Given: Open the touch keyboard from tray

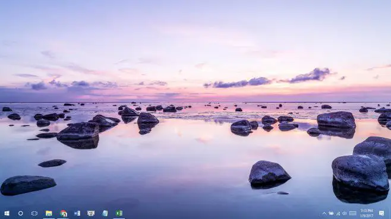Looking at the screenshot, I should (x=353, y=213).
